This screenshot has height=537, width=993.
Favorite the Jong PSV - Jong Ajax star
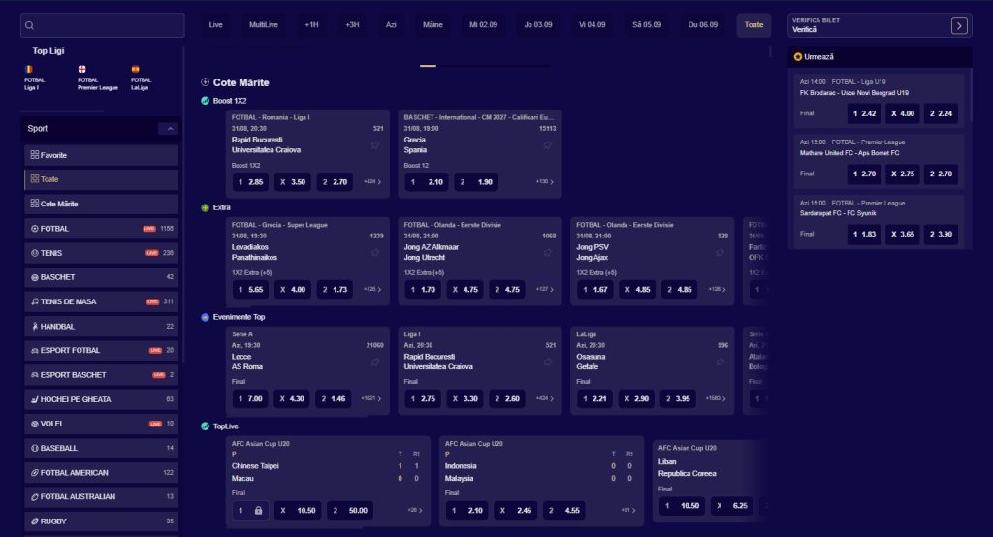pos(720,253)
